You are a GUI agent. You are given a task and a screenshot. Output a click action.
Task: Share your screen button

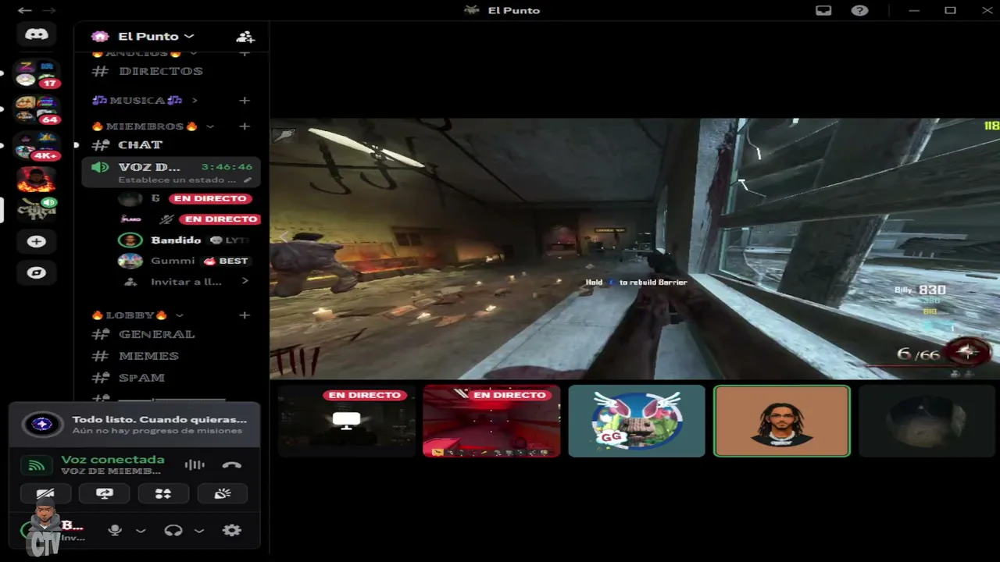[x=105, y=493]
